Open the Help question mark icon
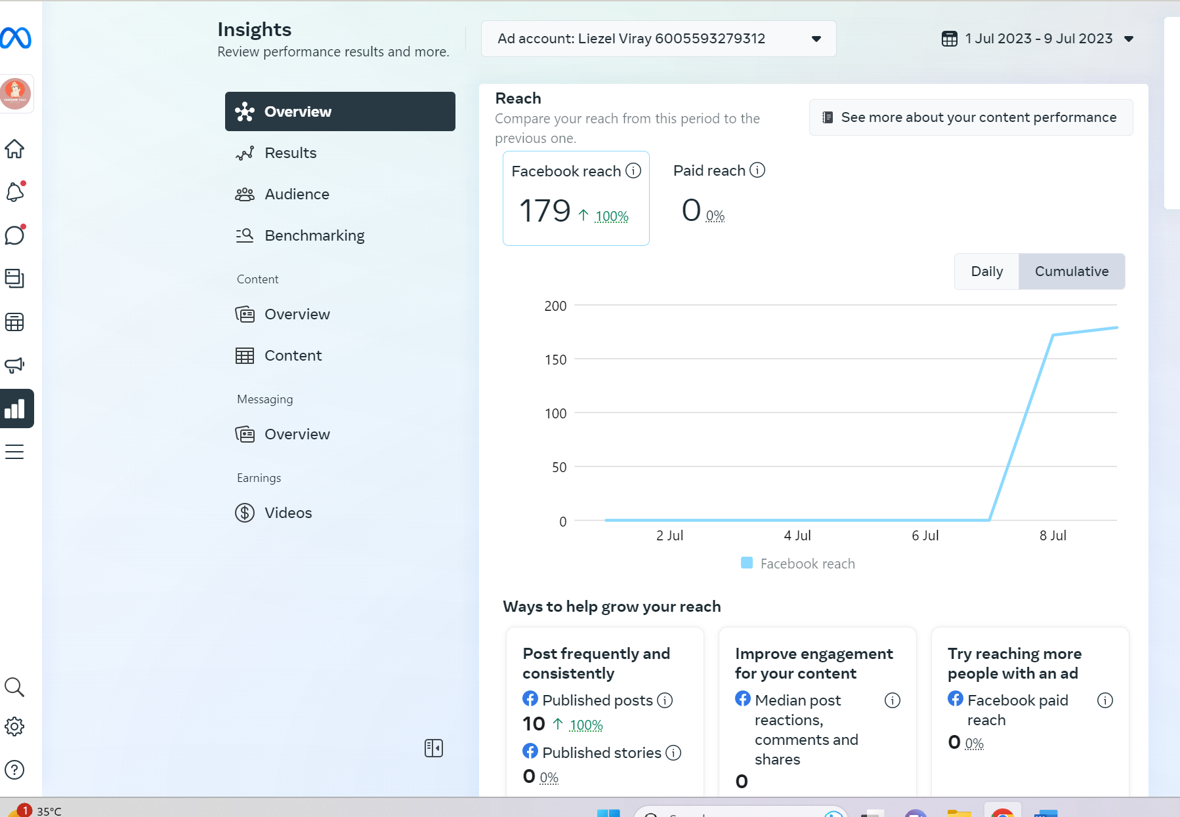This screenshot has height=817, width=1180. tap(14, 770)
